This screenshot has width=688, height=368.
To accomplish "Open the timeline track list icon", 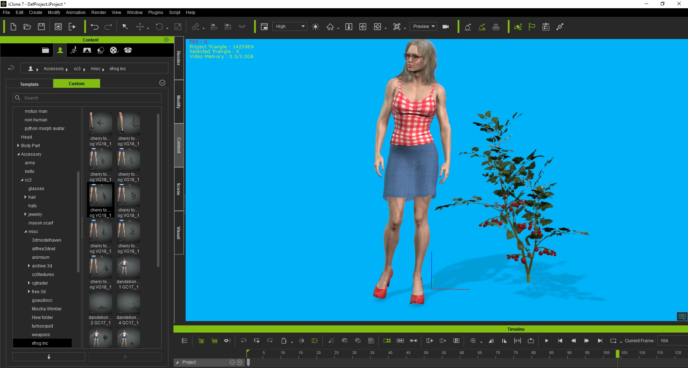I will 185,341.
